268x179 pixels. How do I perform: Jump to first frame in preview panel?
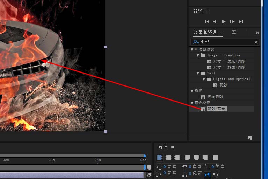click(207, 21)
